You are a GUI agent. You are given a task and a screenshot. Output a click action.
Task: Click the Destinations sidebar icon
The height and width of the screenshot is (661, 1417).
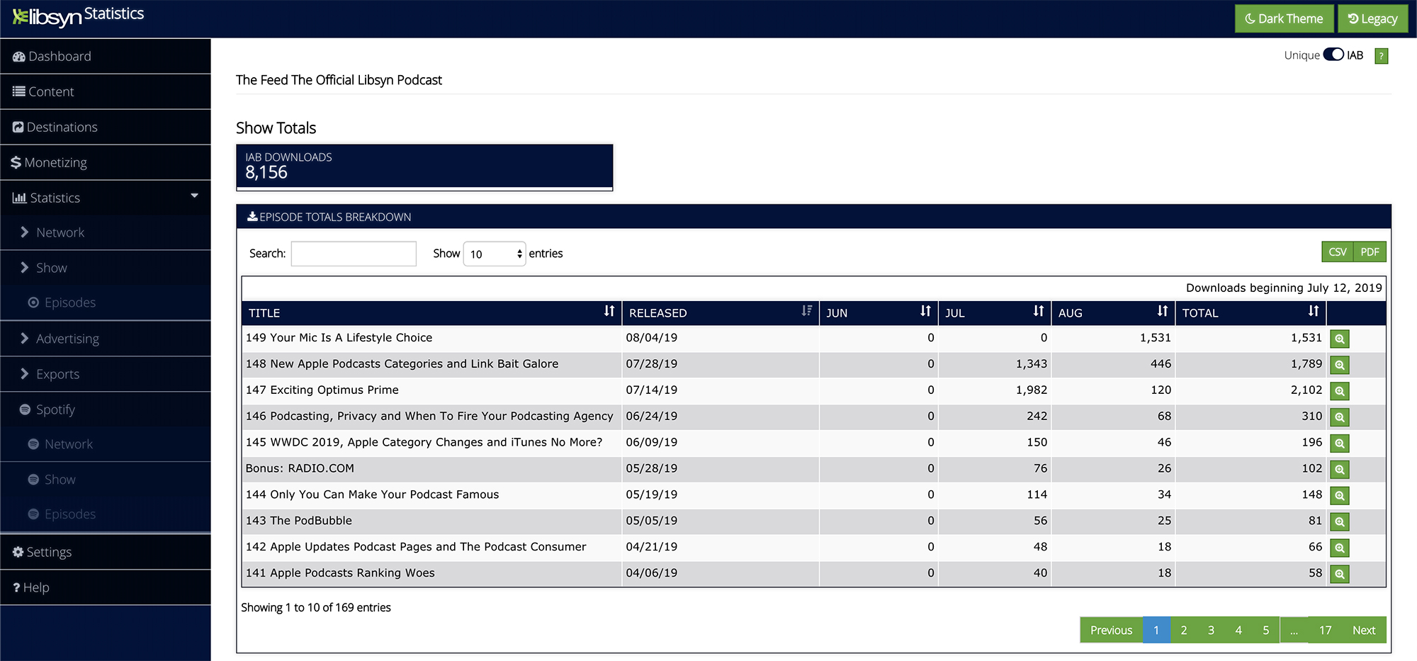pos(18,128)
